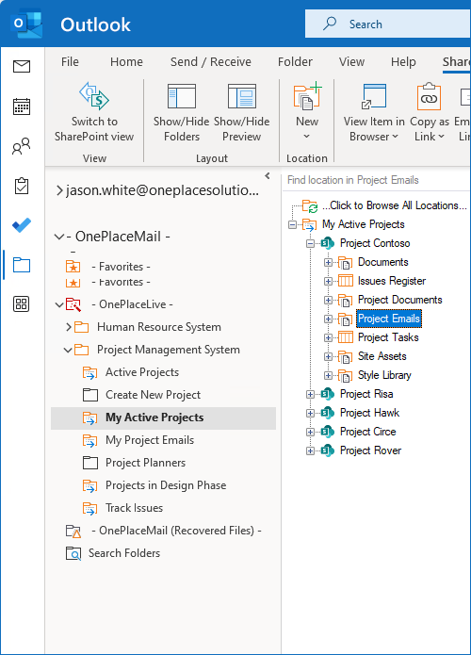The width and height of the screenshot is (471, 655).
Task: Open the Folder ribbon tab
Action: [295, 62]
